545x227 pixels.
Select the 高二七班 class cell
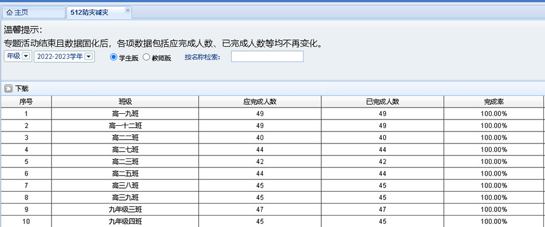point(125,150)
